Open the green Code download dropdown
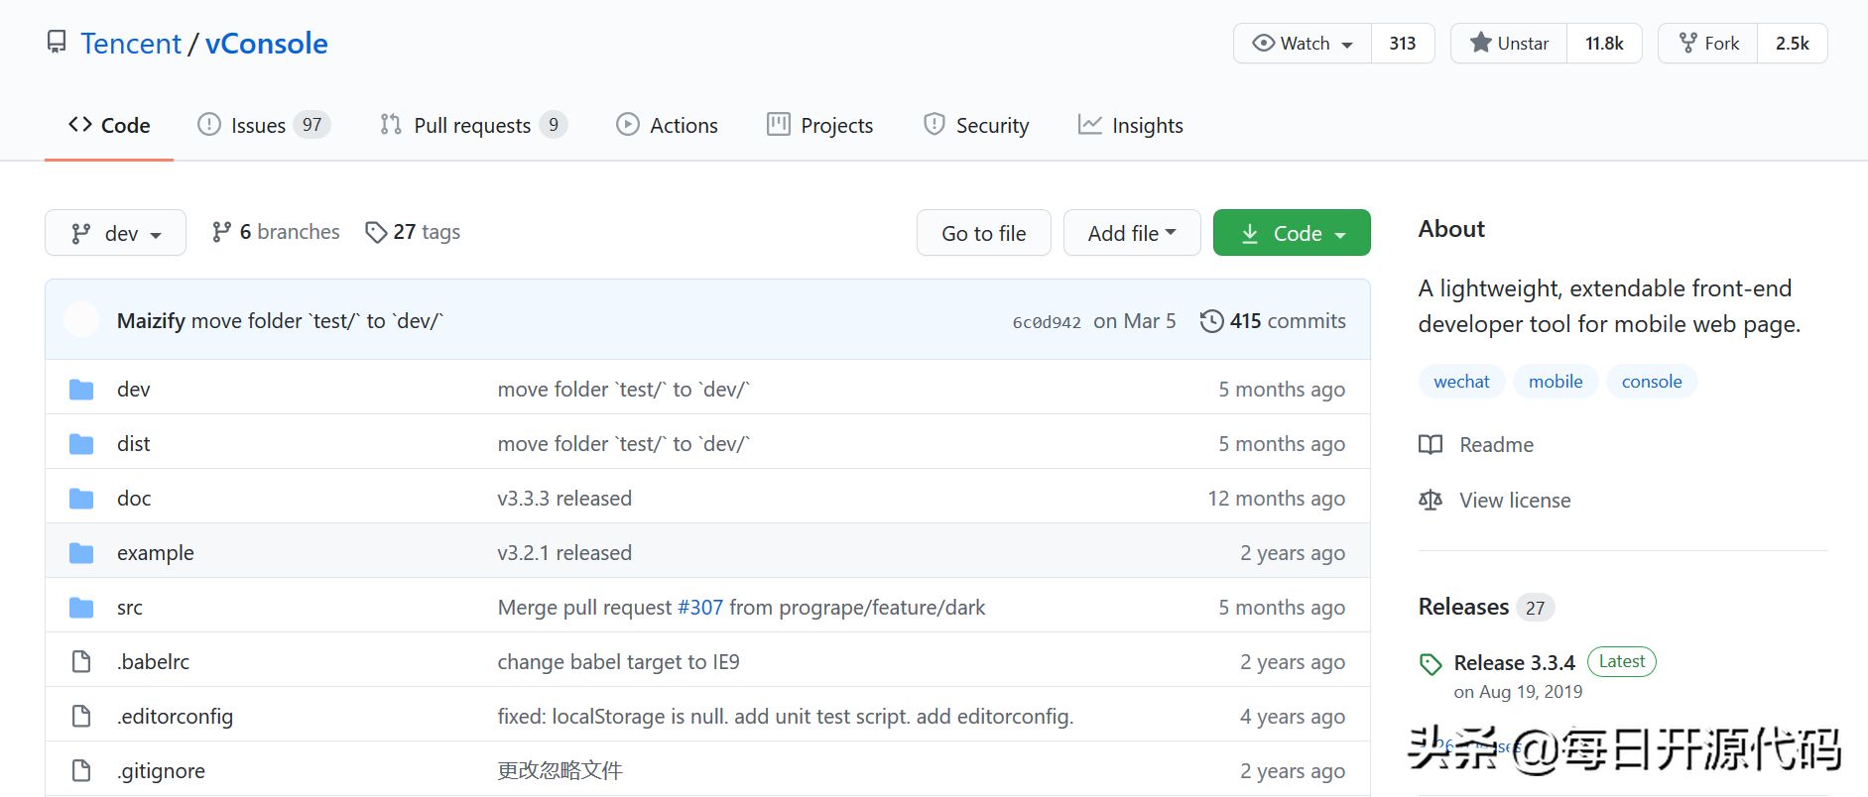The height and width of the screenshot is (797, 1868). (1292, 233)
